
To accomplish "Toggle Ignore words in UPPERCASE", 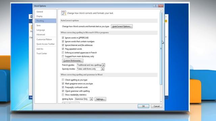I will 63,38.
